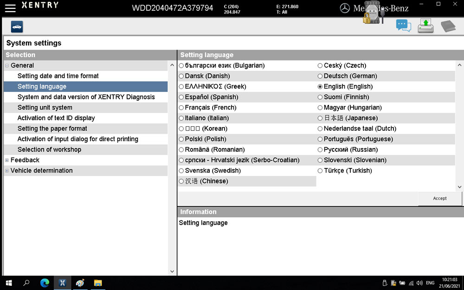Image resolution: width=464 pixels, height=290 pixels.
Task: Choose Français (French) as language
Action: [181, 108]
